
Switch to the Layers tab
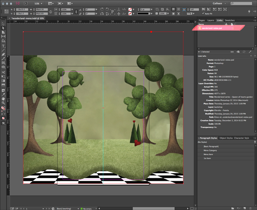(211, 20)
